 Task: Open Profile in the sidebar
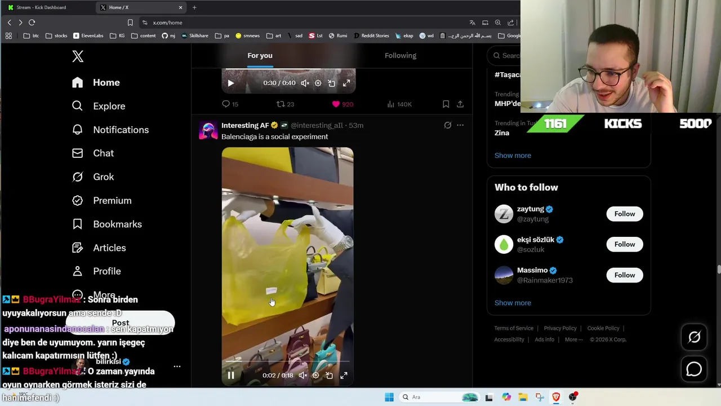97,271
